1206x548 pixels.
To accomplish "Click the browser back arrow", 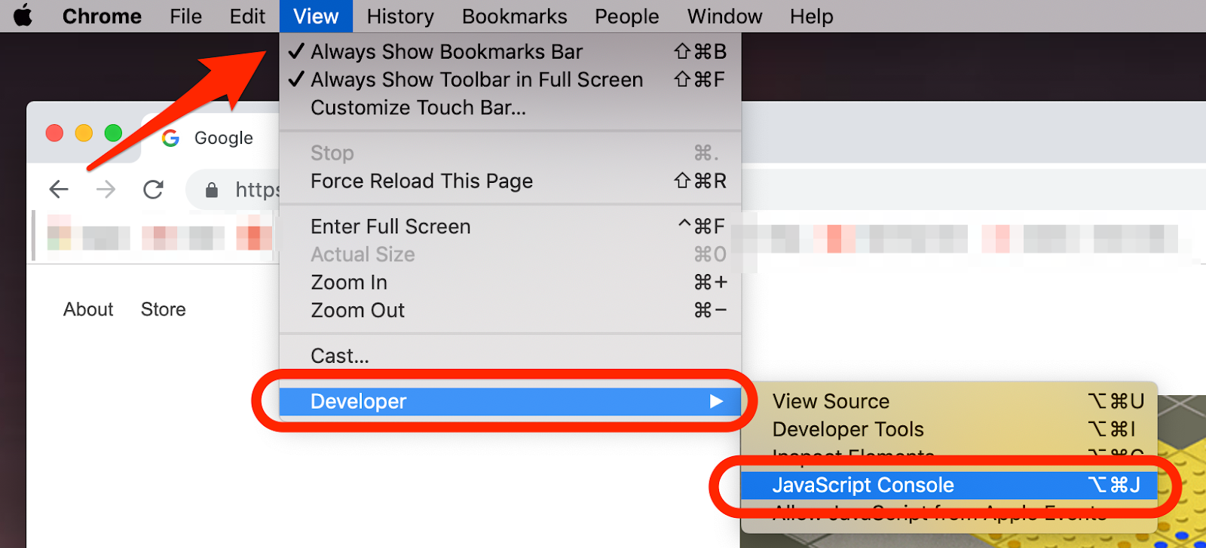I will pos(59,189).
